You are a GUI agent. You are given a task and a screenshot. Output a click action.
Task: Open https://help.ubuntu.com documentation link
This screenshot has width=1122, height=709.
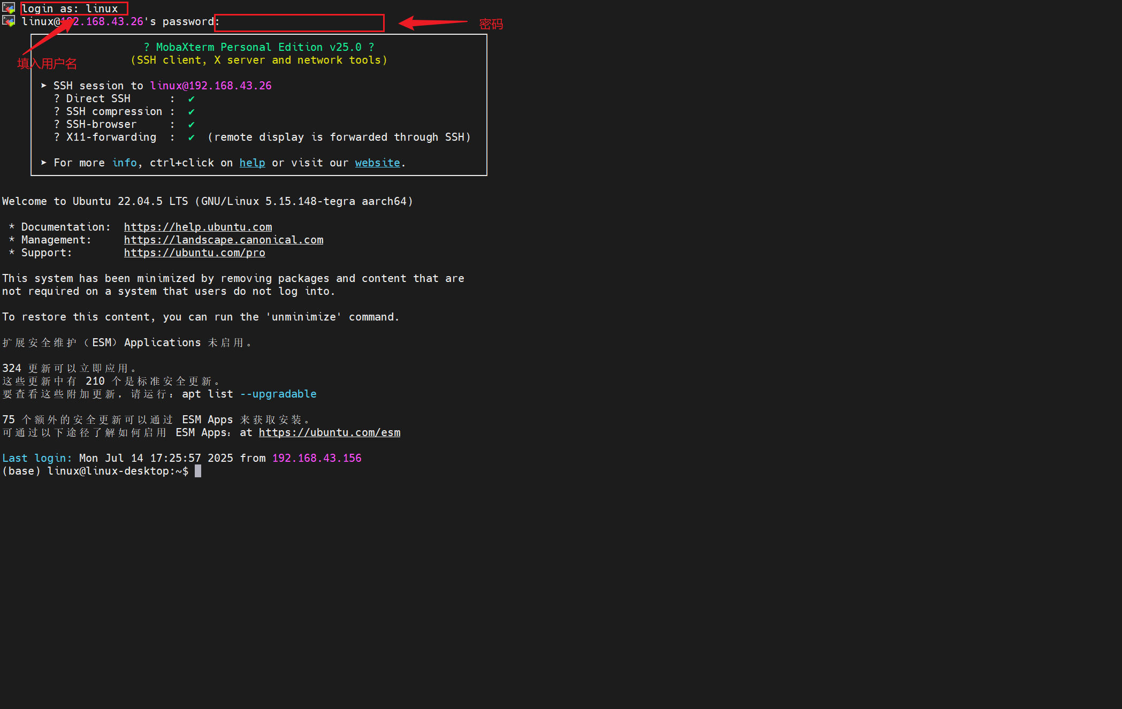click(198, 227)
